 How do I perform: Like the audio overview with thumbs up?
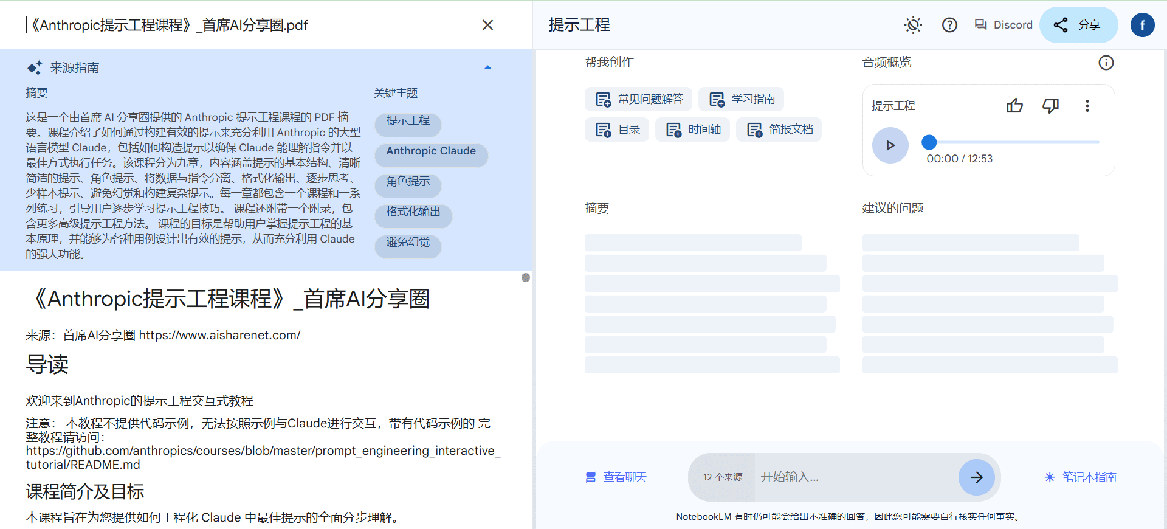click(x=1014, y=106)
